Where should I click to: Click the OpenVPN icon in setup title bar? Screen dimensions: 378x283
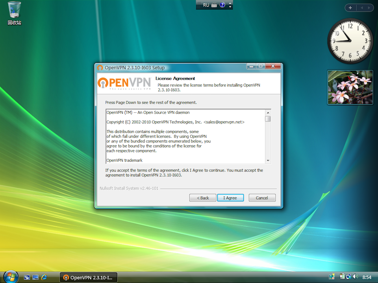[100, 68]
